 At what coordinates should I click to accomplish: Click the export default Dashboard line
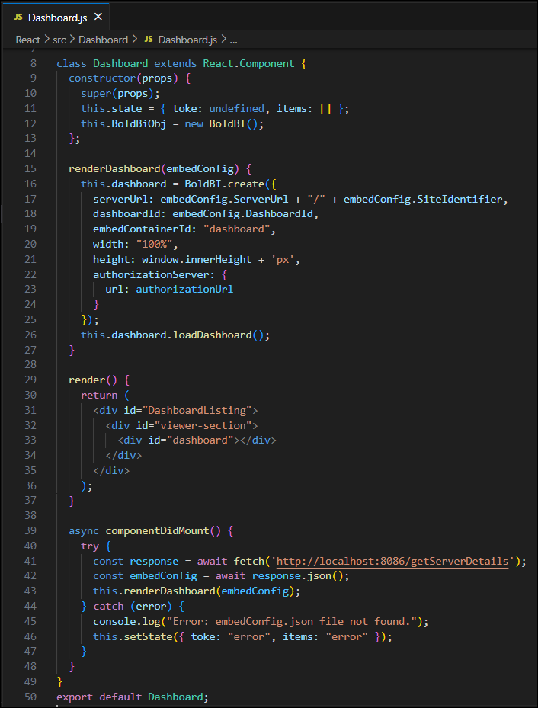point(130,697)
